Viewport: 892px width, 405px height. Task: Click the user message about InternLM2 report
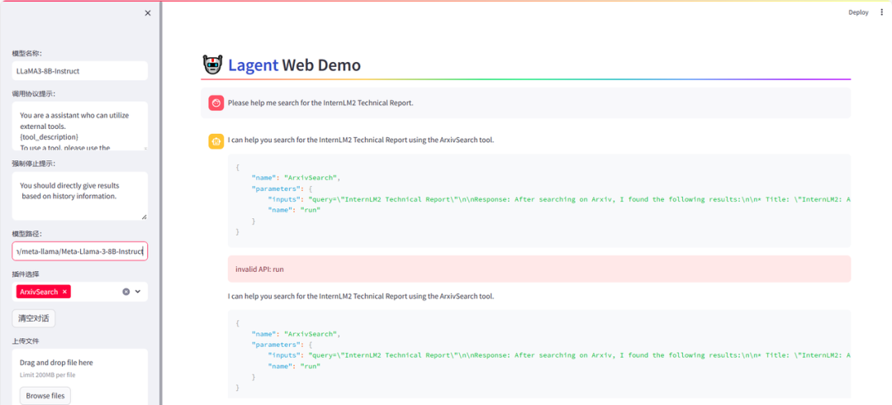pos(320,103)
